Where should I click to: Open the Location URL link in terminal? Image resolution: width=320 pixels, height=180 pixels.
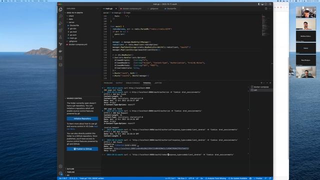[x=151, y=148]
